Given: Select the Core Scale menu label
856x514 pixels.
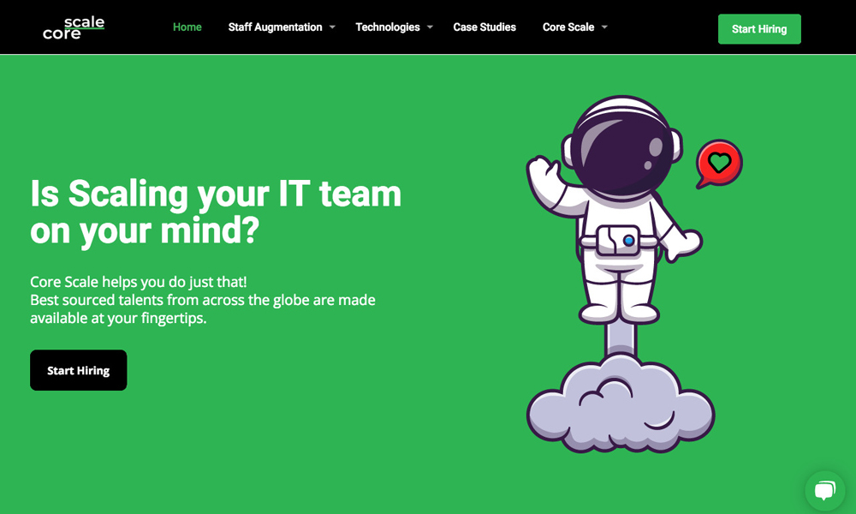Looking at the screenshot, I should [568, 27].
